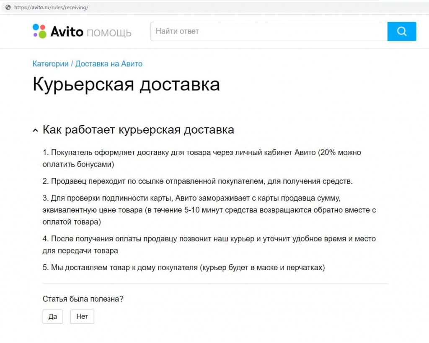The width and height of the screenshot is (429, 343).
Task: Click the Avito multicolored dots logo
Action: tap(39, 31)
